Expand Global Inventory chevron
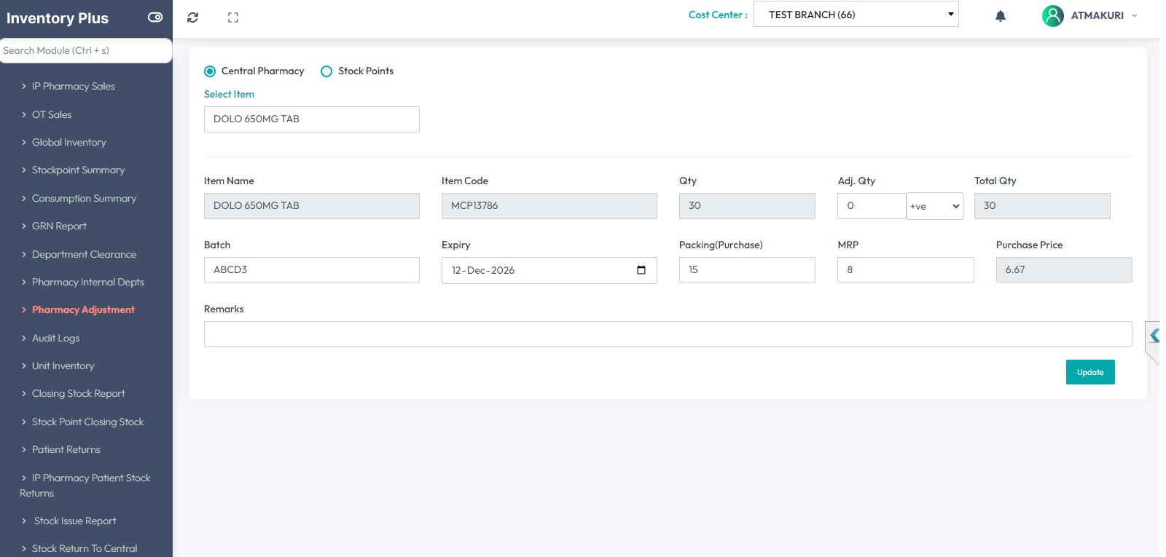The width and height of the screenshot is (1166, 557). point(24,143)
